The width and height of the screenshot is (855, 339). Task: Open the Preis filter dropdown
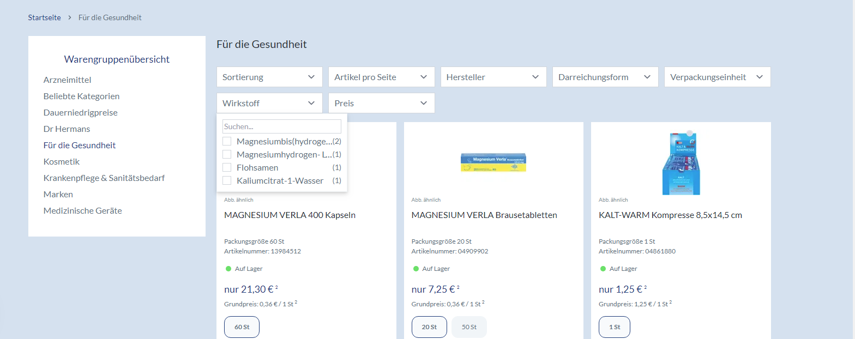pos(381,103)
